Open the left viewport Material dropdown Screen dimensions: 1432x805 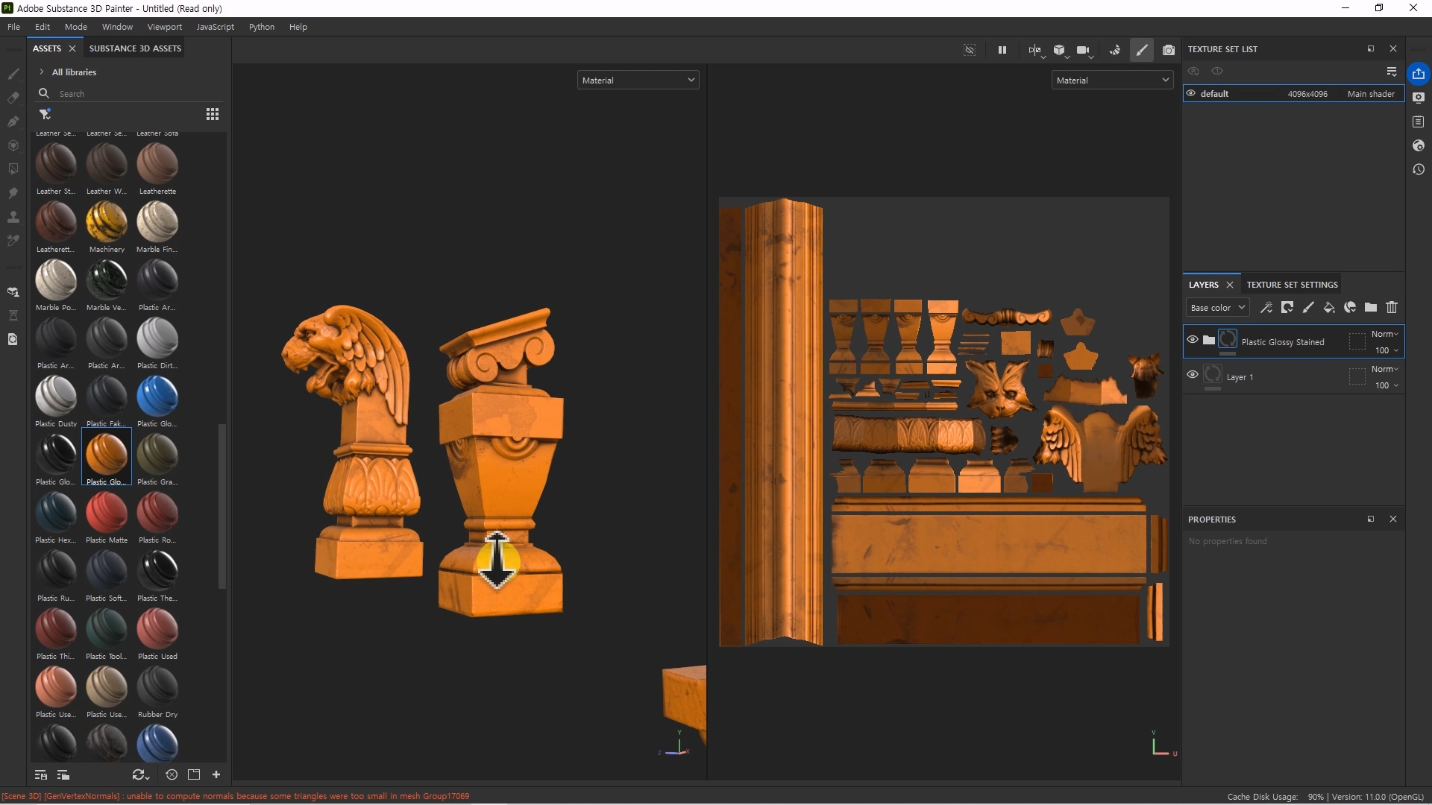[x=638, y=80]
